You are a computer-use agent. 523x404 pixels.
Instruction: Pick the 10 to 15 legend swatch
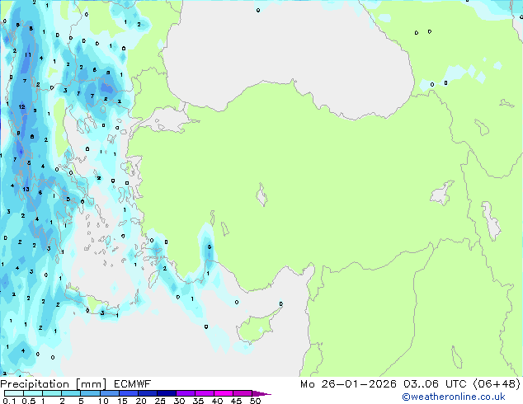[109, 393]
